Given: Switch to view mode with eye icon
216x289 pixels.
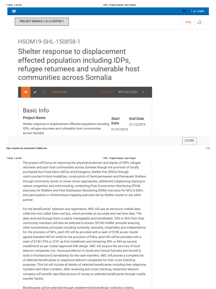Looking at the screenshot, I should tap(26, 92).
